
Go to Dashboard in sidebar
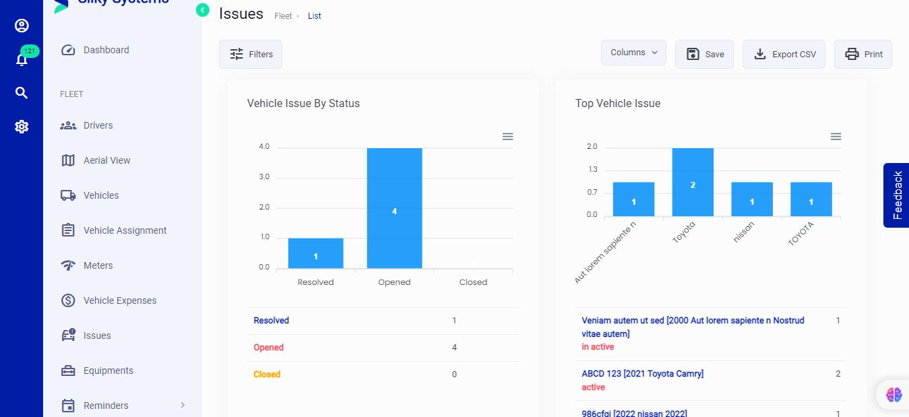coord(106,50)
